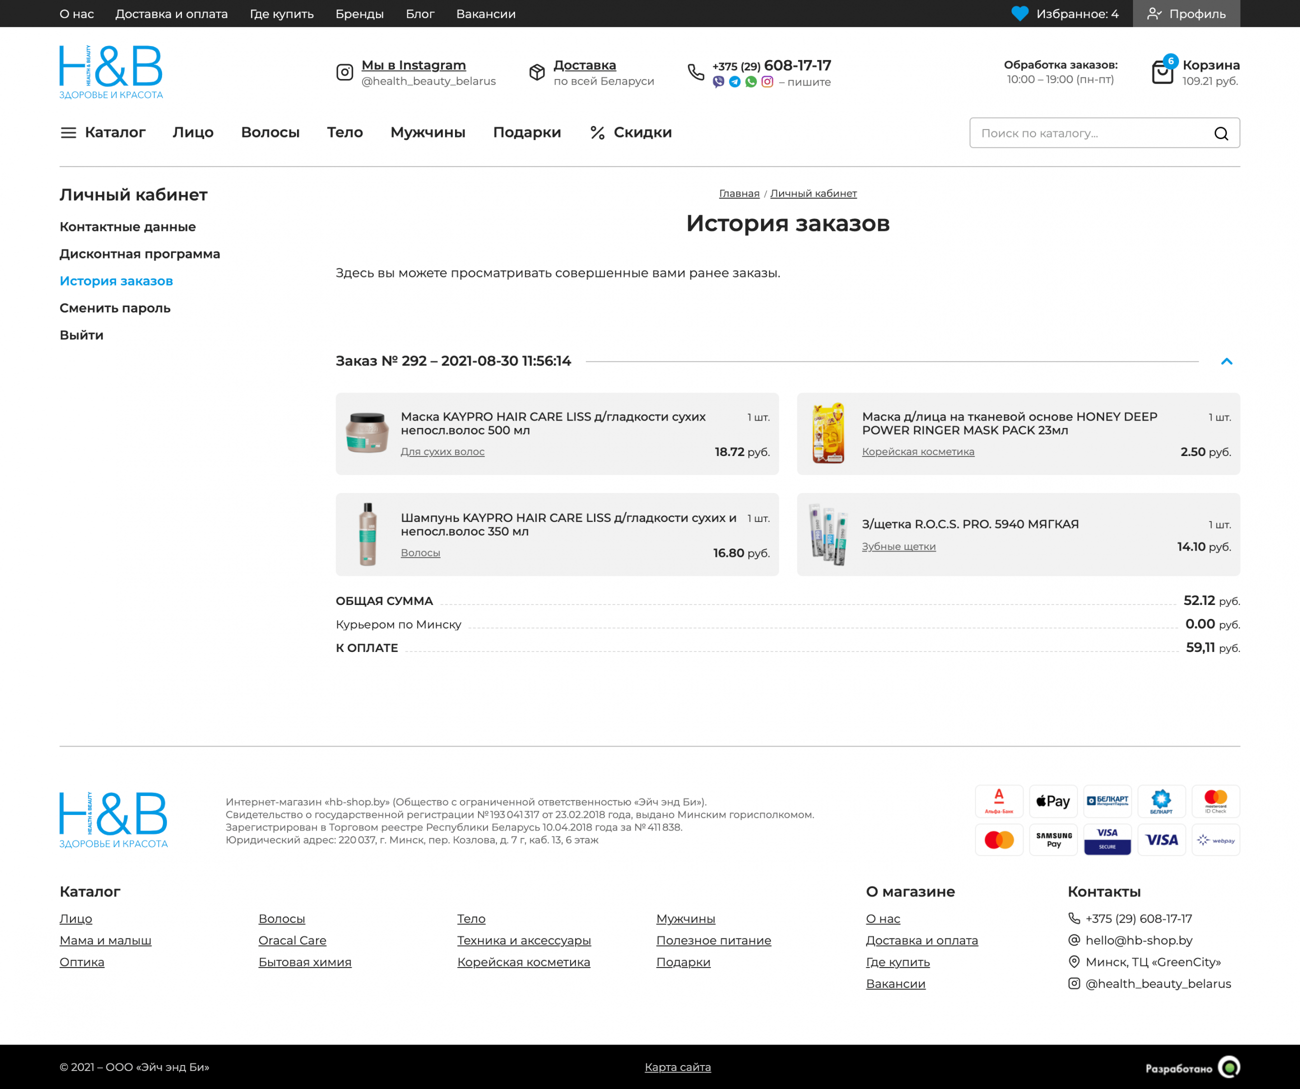Screen dimensions: 1300x1089
Task: Open small Instagram icon under phone number
Action: [x=767, y=81]
